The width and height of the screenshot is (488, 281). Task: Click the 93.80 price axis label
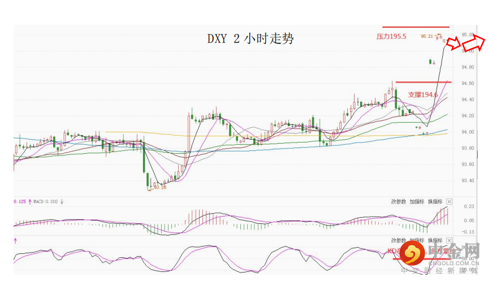(x=468, y=148)
